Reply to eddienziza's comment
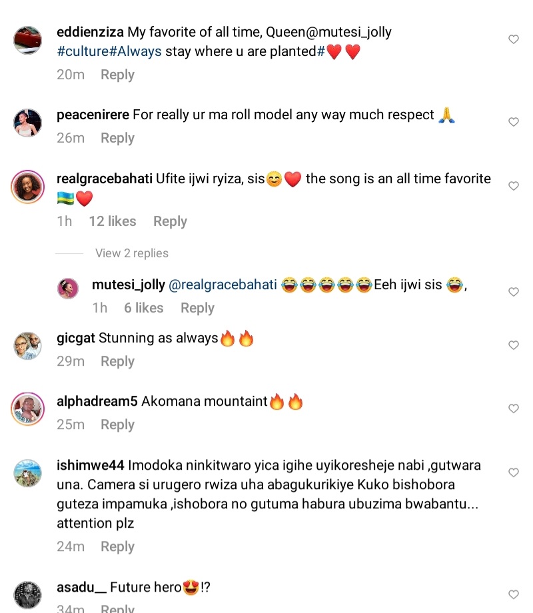 tap(117, 75)
